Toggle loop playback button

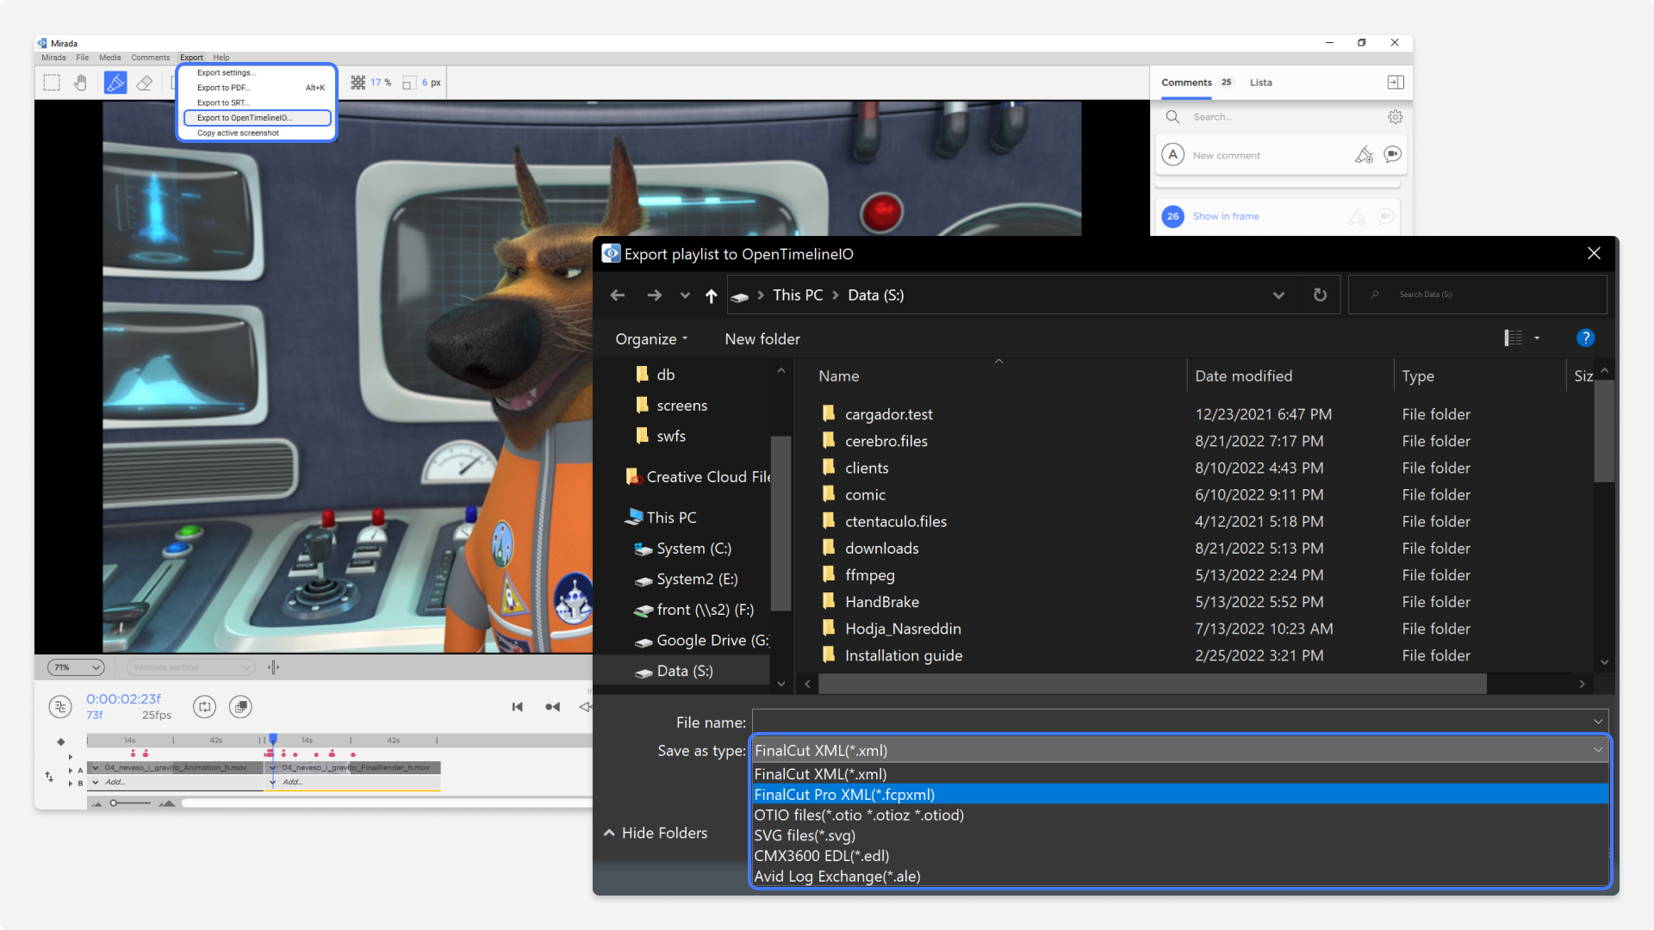coord(204,707)
